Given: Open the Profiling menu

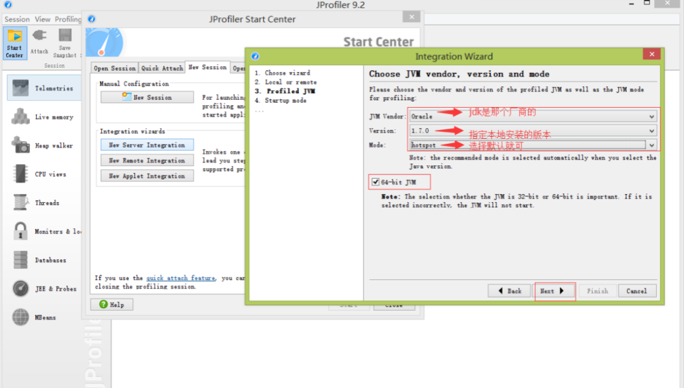Looking at the screenshot, I should pyautogui.click(x=68, y=19).
